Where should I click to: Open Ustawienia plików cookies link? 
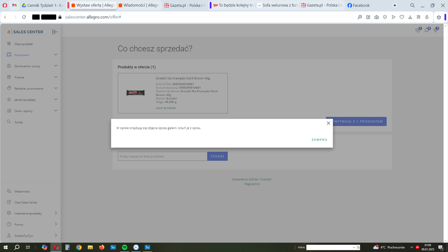click(252, 179)
